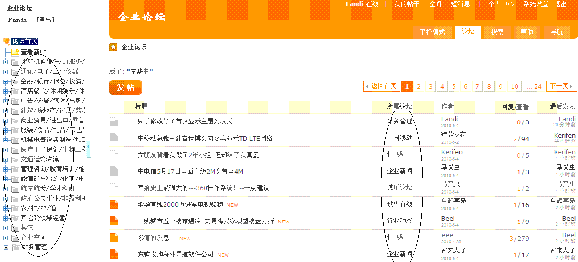Click folder icon of 交通运输物流
The height and width of the screenshot is (262, 578).
click(15, 160)
